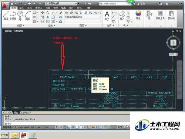Open the Layout1 layout tab
This screenshot has height=139, width=185.
[x=25, y=113]
